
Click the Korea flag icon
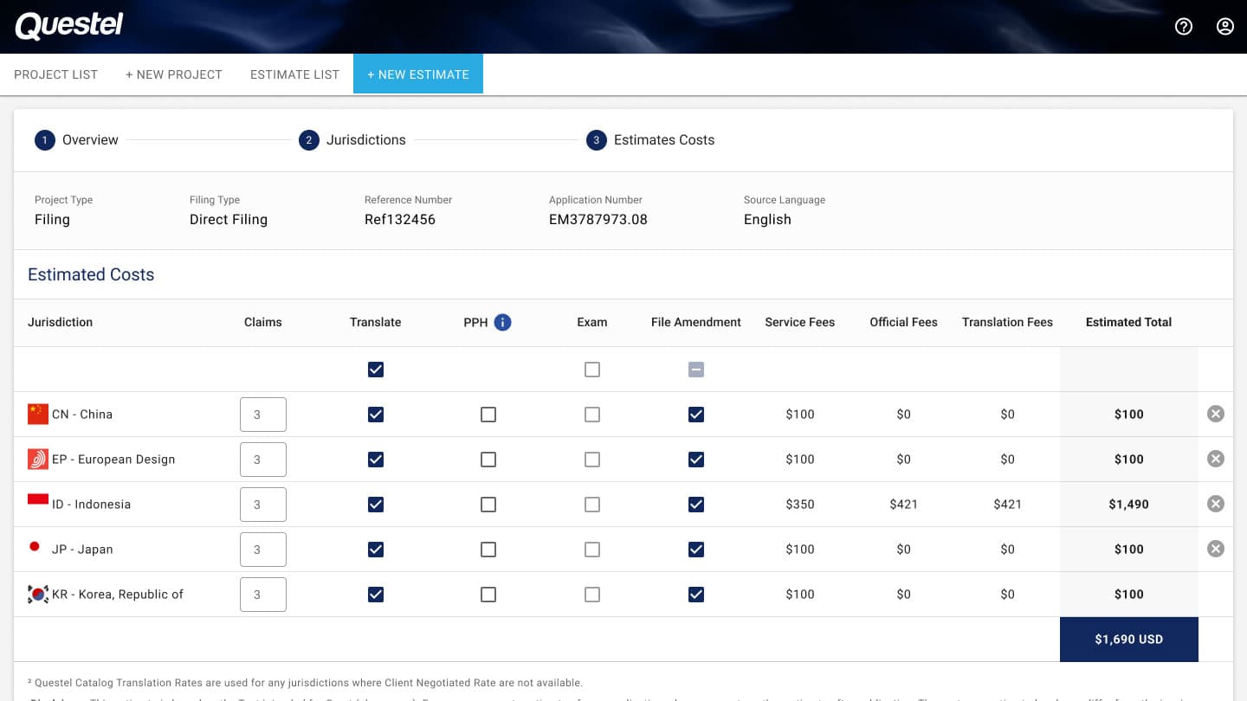coord(38,594)
